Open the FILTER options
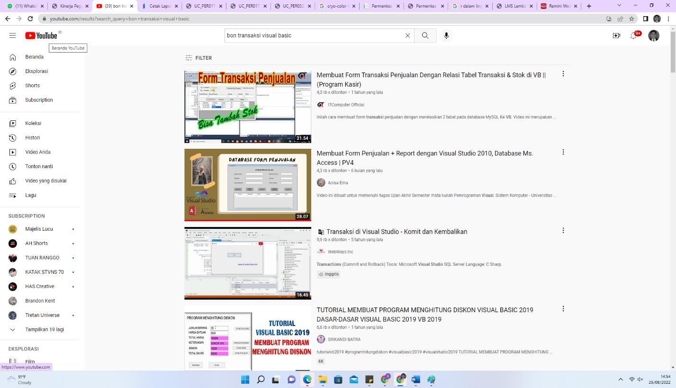Viewport: 676px width, 388px height. tap(198, 58)
